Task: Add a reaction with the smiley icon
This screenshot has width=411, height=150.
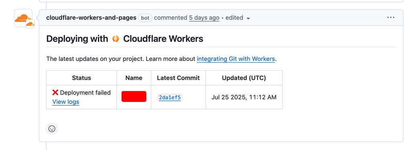Action: (x=52, y=129)
